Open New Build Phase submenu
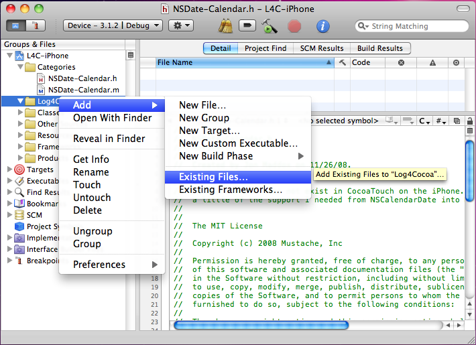This screenshot has height=345, width=476. point(238,156)
